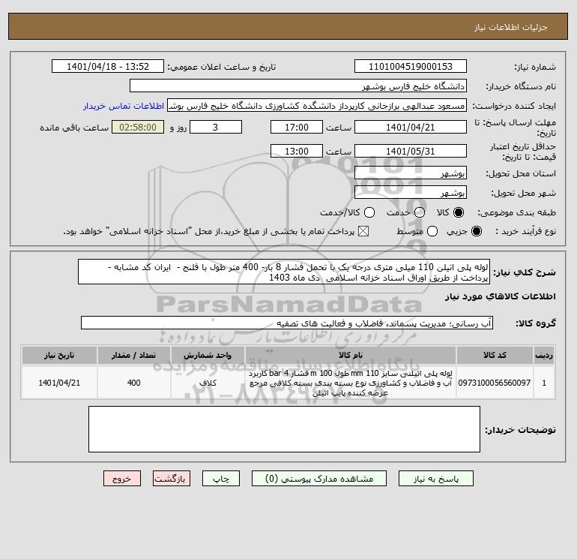Image resolution: width=577 pixels, height=559 pixels.
Task: Click the need date cell 1401/04/21
Action: [x=59, y=383]
